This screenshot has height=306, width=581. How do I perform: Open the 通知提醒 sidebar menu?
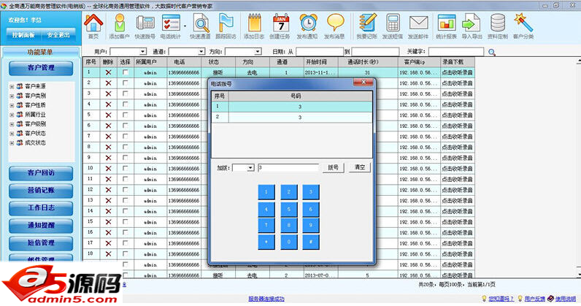41,226
